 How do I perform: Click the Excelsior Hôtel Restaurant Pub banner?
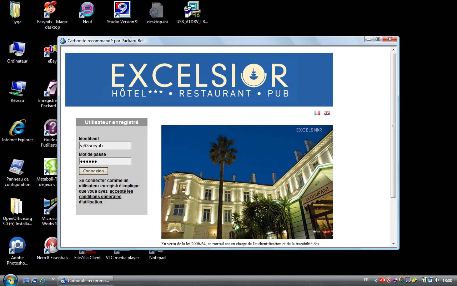pyautogui.click(x=199, y=80)
